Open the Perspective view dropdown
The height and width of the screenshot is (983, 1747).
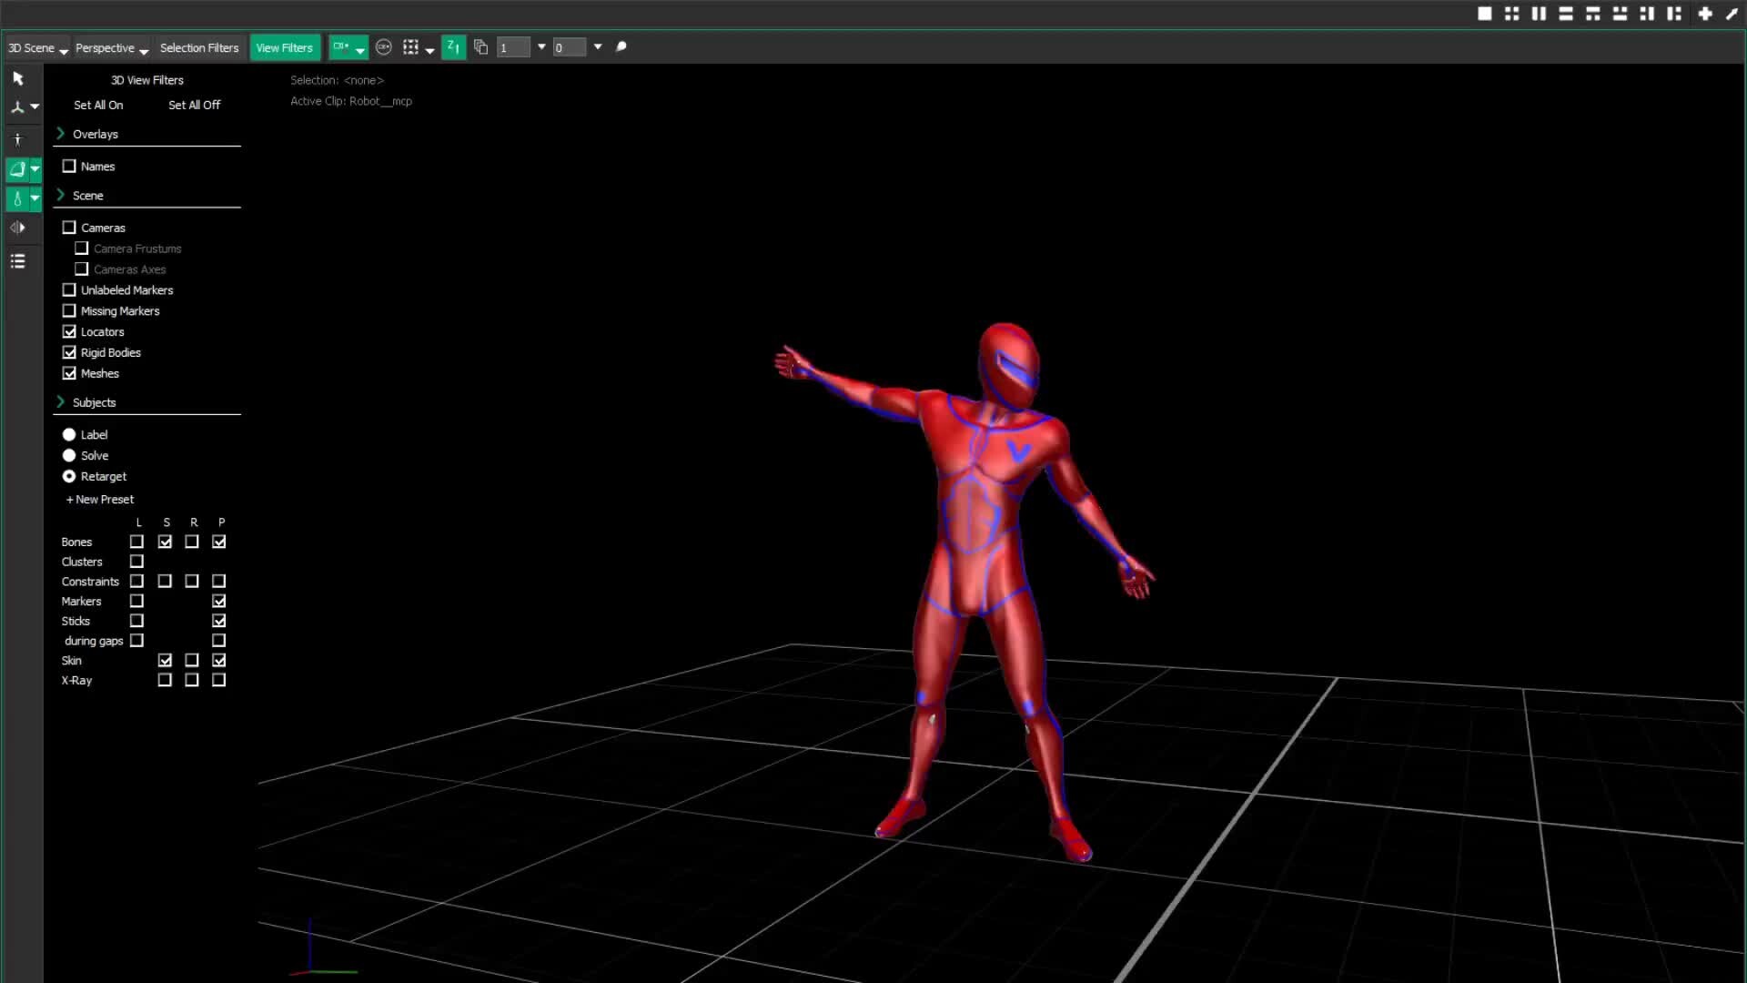click(110, 47)
